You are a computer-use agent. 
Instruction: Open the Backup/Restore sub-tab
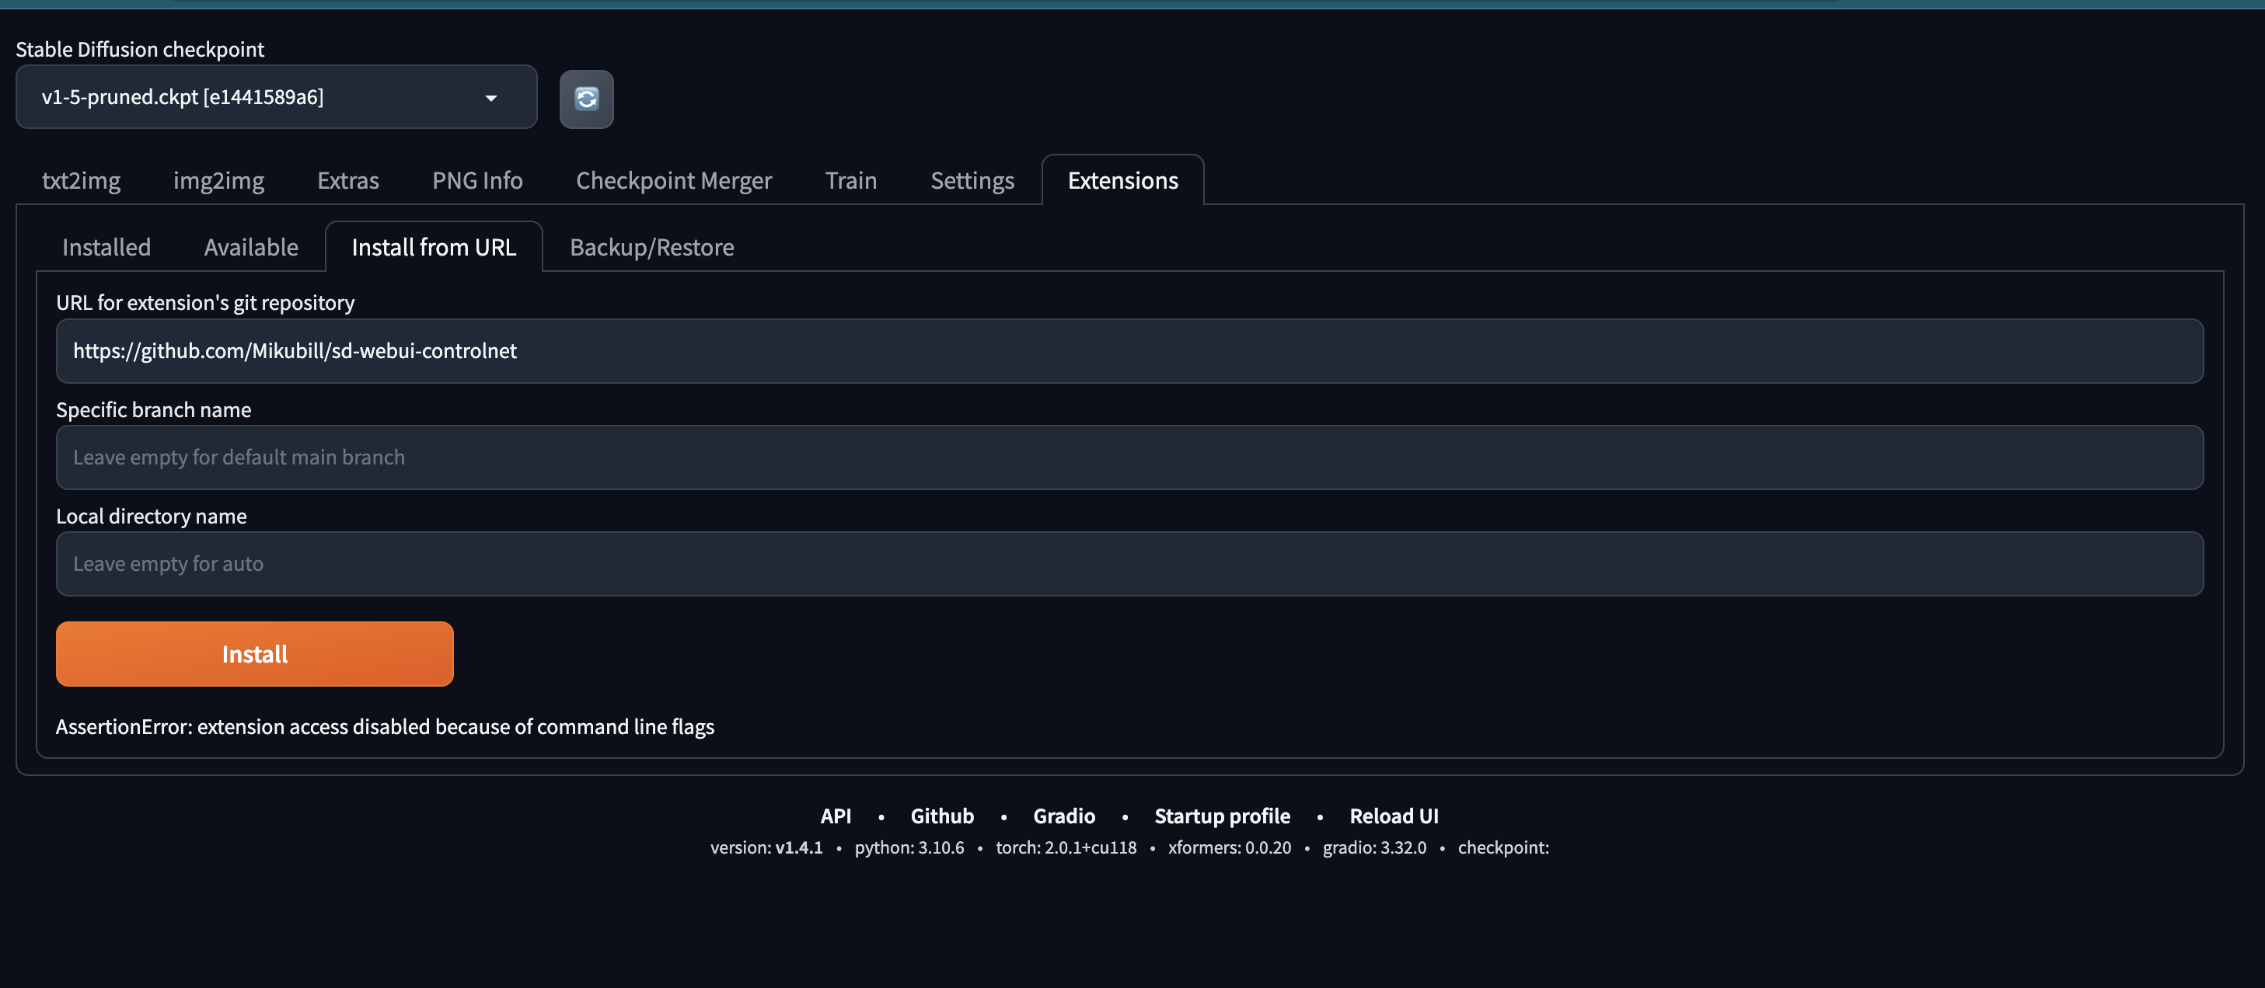(651, 247)
